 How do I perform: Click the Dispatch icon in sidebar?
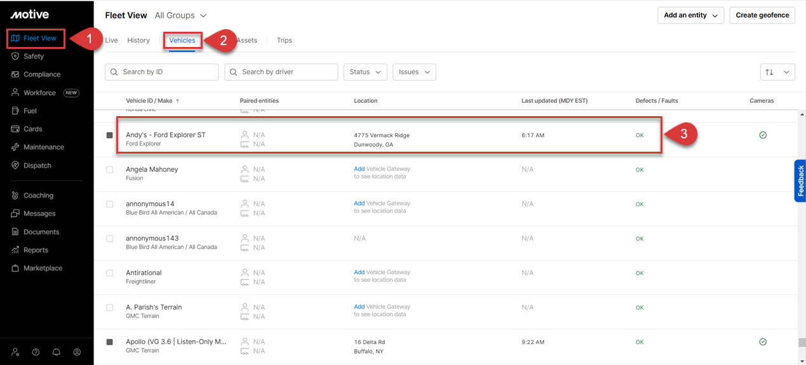[15, 166]
